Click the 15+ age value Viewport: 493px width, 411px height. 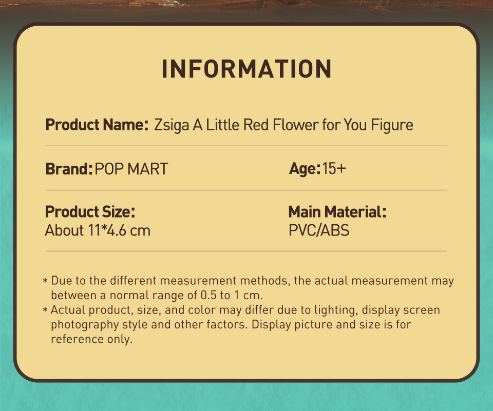(334, 168)
